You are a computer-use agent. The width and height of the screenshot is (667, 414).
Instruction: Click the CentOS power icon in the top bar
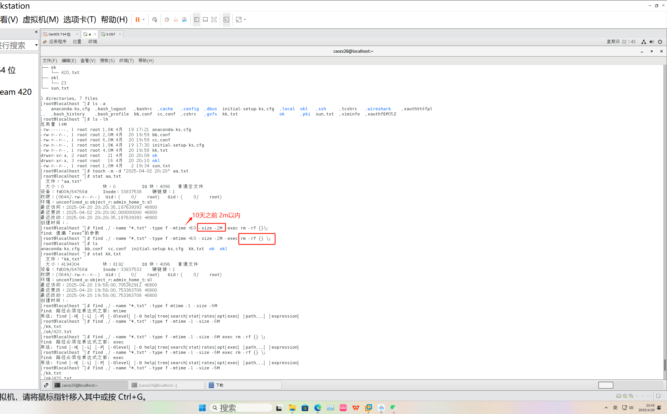click(x=660, y=42)
